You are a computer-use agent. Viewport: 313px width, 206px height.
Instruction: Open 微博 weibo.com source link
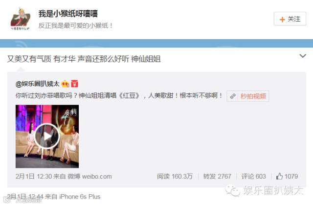click(89, 176)
